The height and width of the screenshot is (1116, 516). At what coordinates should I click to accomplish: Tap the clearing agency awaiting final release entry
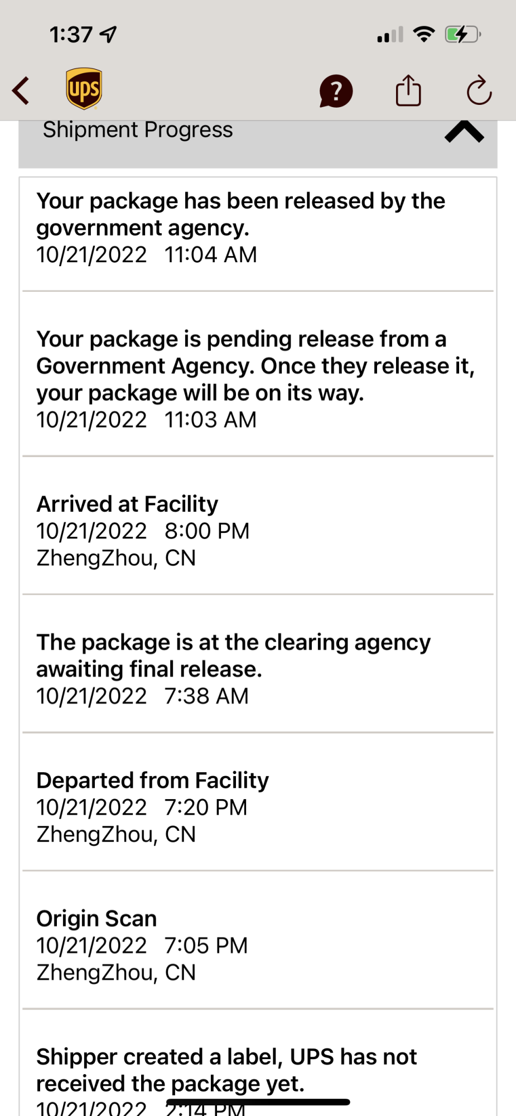pyautogui.click(x=233, y=668)
